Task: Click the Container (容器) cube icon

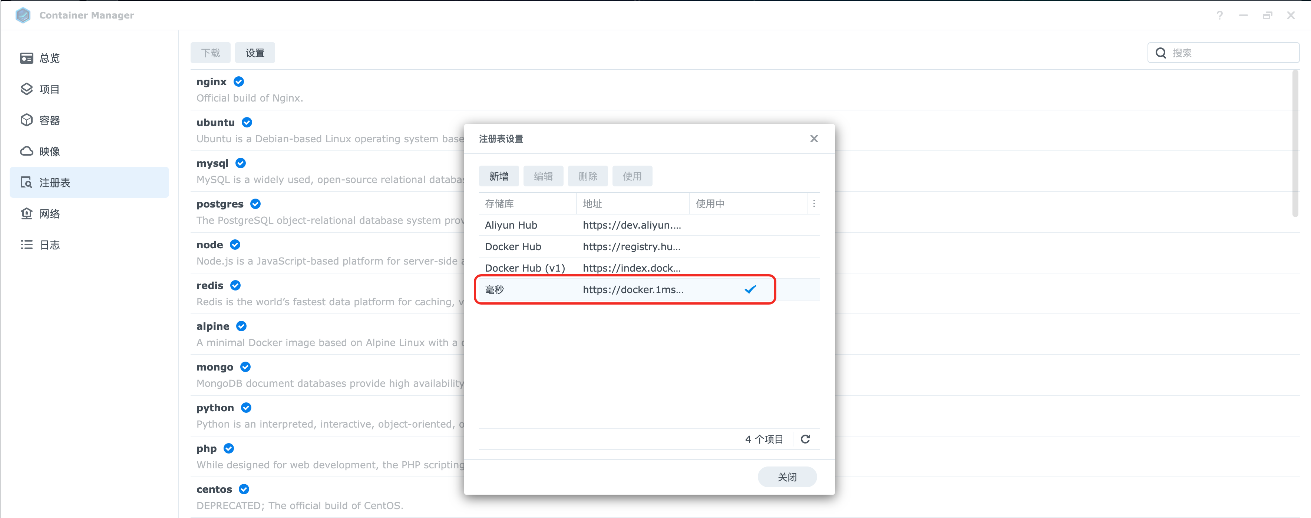Action: coord(26,120)
